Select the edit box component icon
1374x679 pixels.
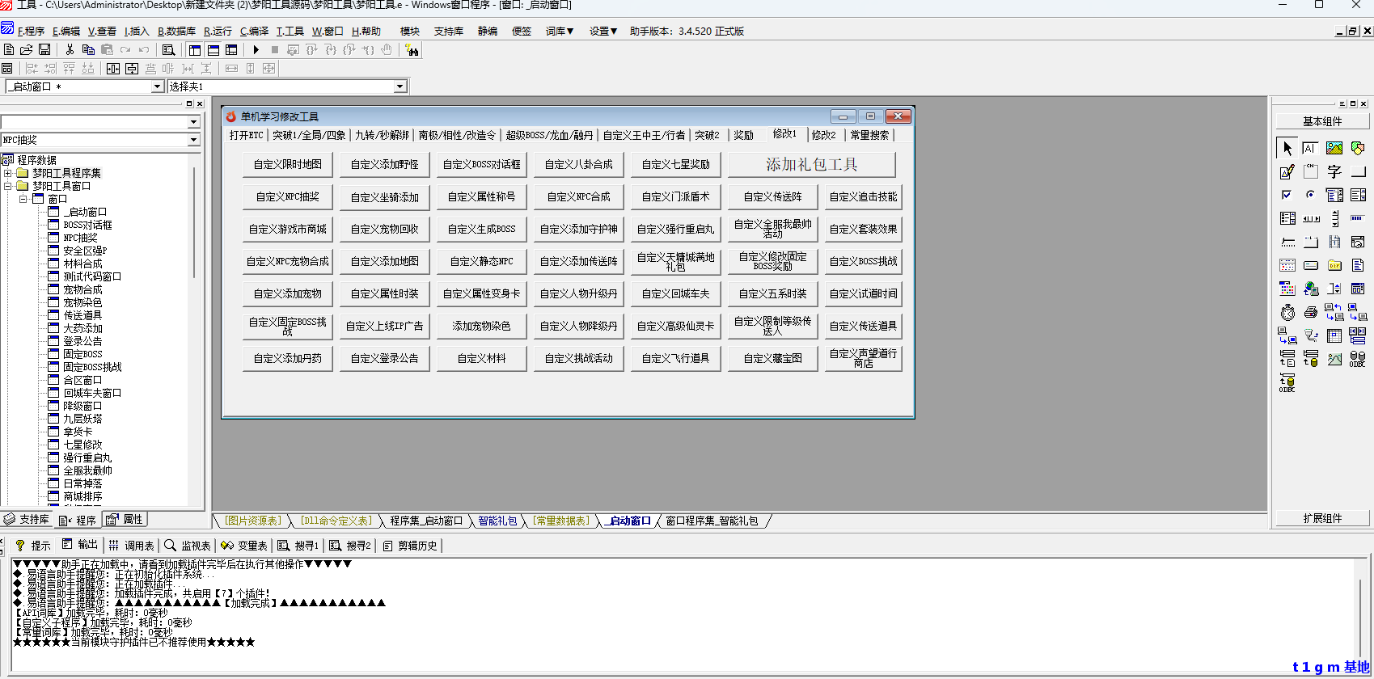1310,148
